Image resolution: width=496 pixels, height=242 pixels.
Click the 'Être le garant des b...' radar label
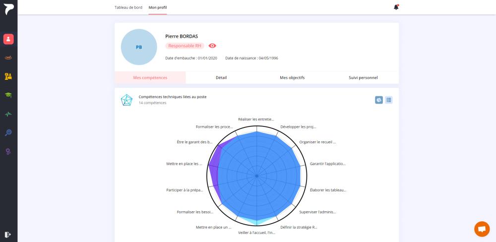point(195,142)
